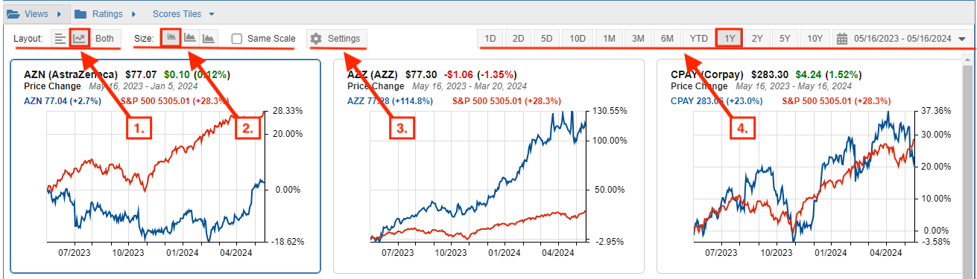Open the Ratings breadcrumb item
Viewport: 977px width, 279px height.
click(x=105, y=13)
